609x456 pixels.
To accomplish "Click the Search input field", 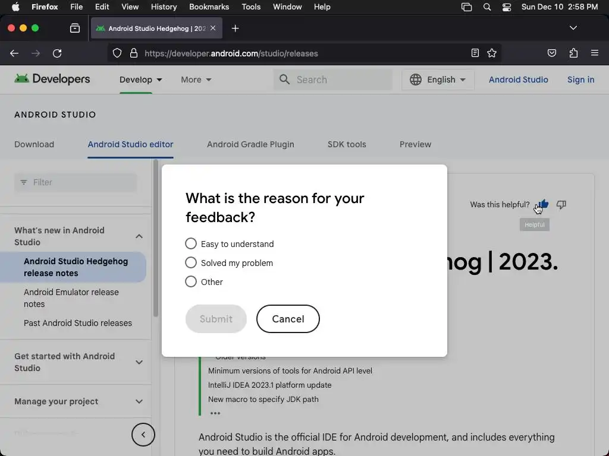I will click(x=333, y=80).
